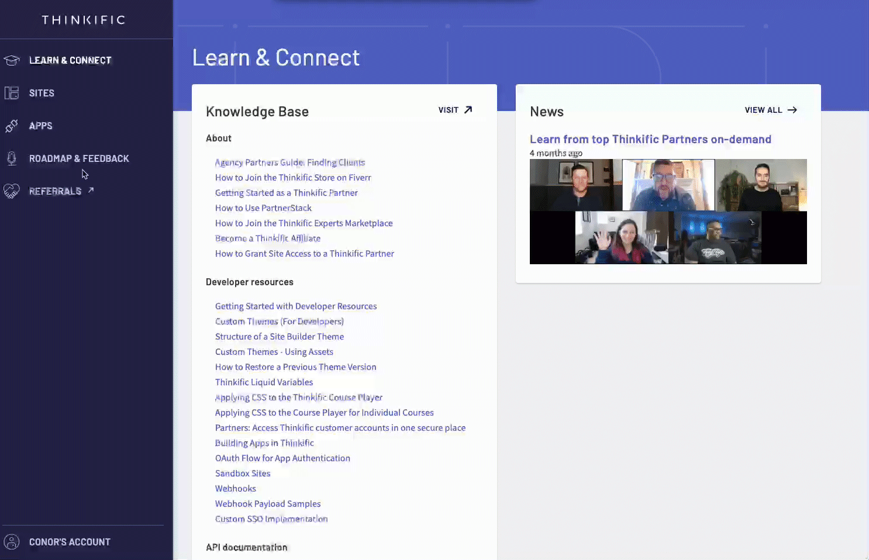Click the Learn & Connect graduation cap icon
Image resolution: width=869 pixels, height=560 pixels.
tap(12, 60)
